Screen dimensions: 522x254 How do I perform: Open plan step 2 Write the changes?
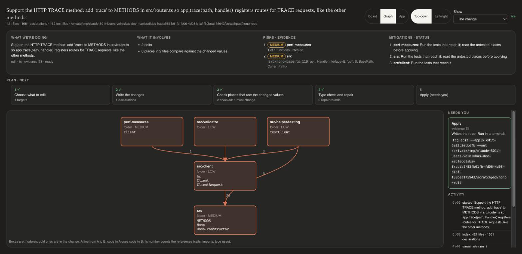162,95
